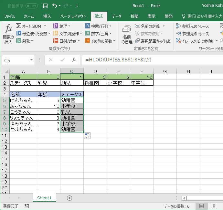Click Remove Arrows (トレース矢印の削除)

194,41
